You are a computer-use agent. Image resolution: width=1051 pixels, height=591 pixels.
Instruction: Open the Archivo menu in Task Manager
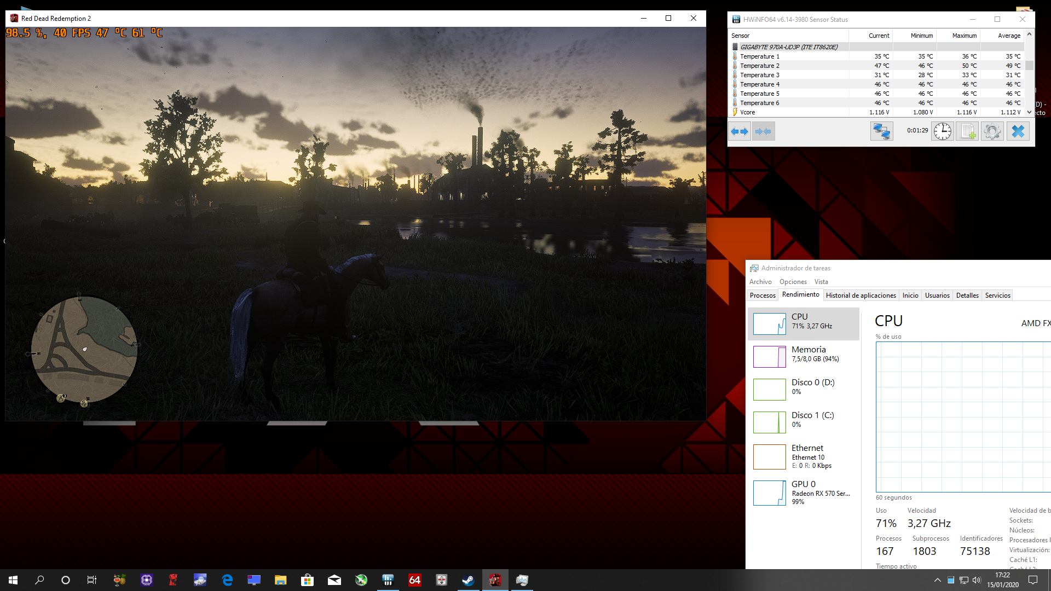760,282
